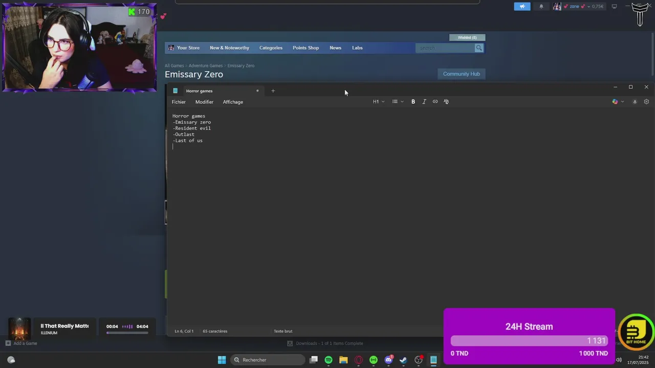Click the "-Resident evil" line in Notepad
655x368 pixels.
191,128
